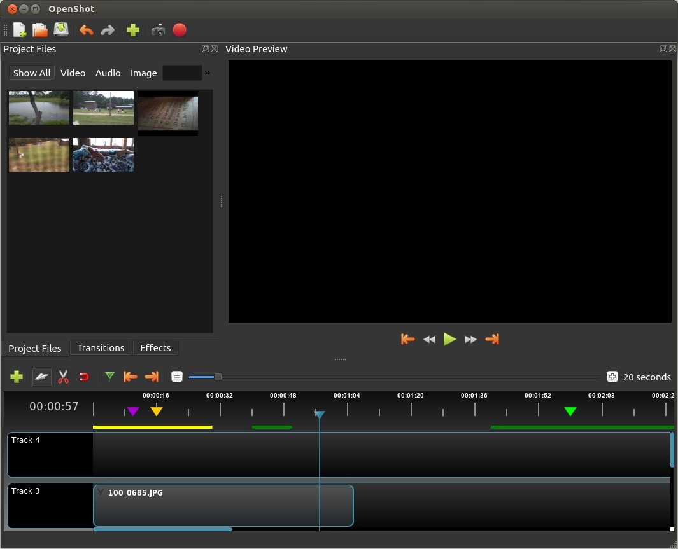This screenshot has height=549, width=678.
Task: Click the timeline zoom slider handle
Action: pyautogui.click(x=218, y=377)
